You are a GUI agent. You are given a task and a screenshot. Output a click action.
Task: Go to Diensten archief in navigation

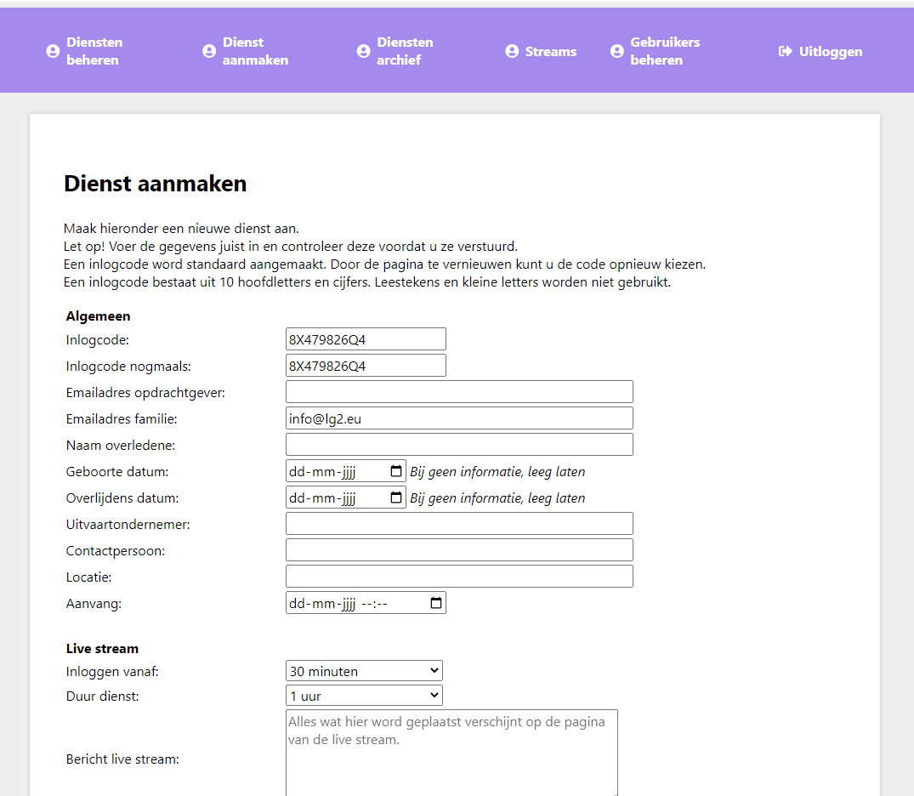(x=405, y=51)
